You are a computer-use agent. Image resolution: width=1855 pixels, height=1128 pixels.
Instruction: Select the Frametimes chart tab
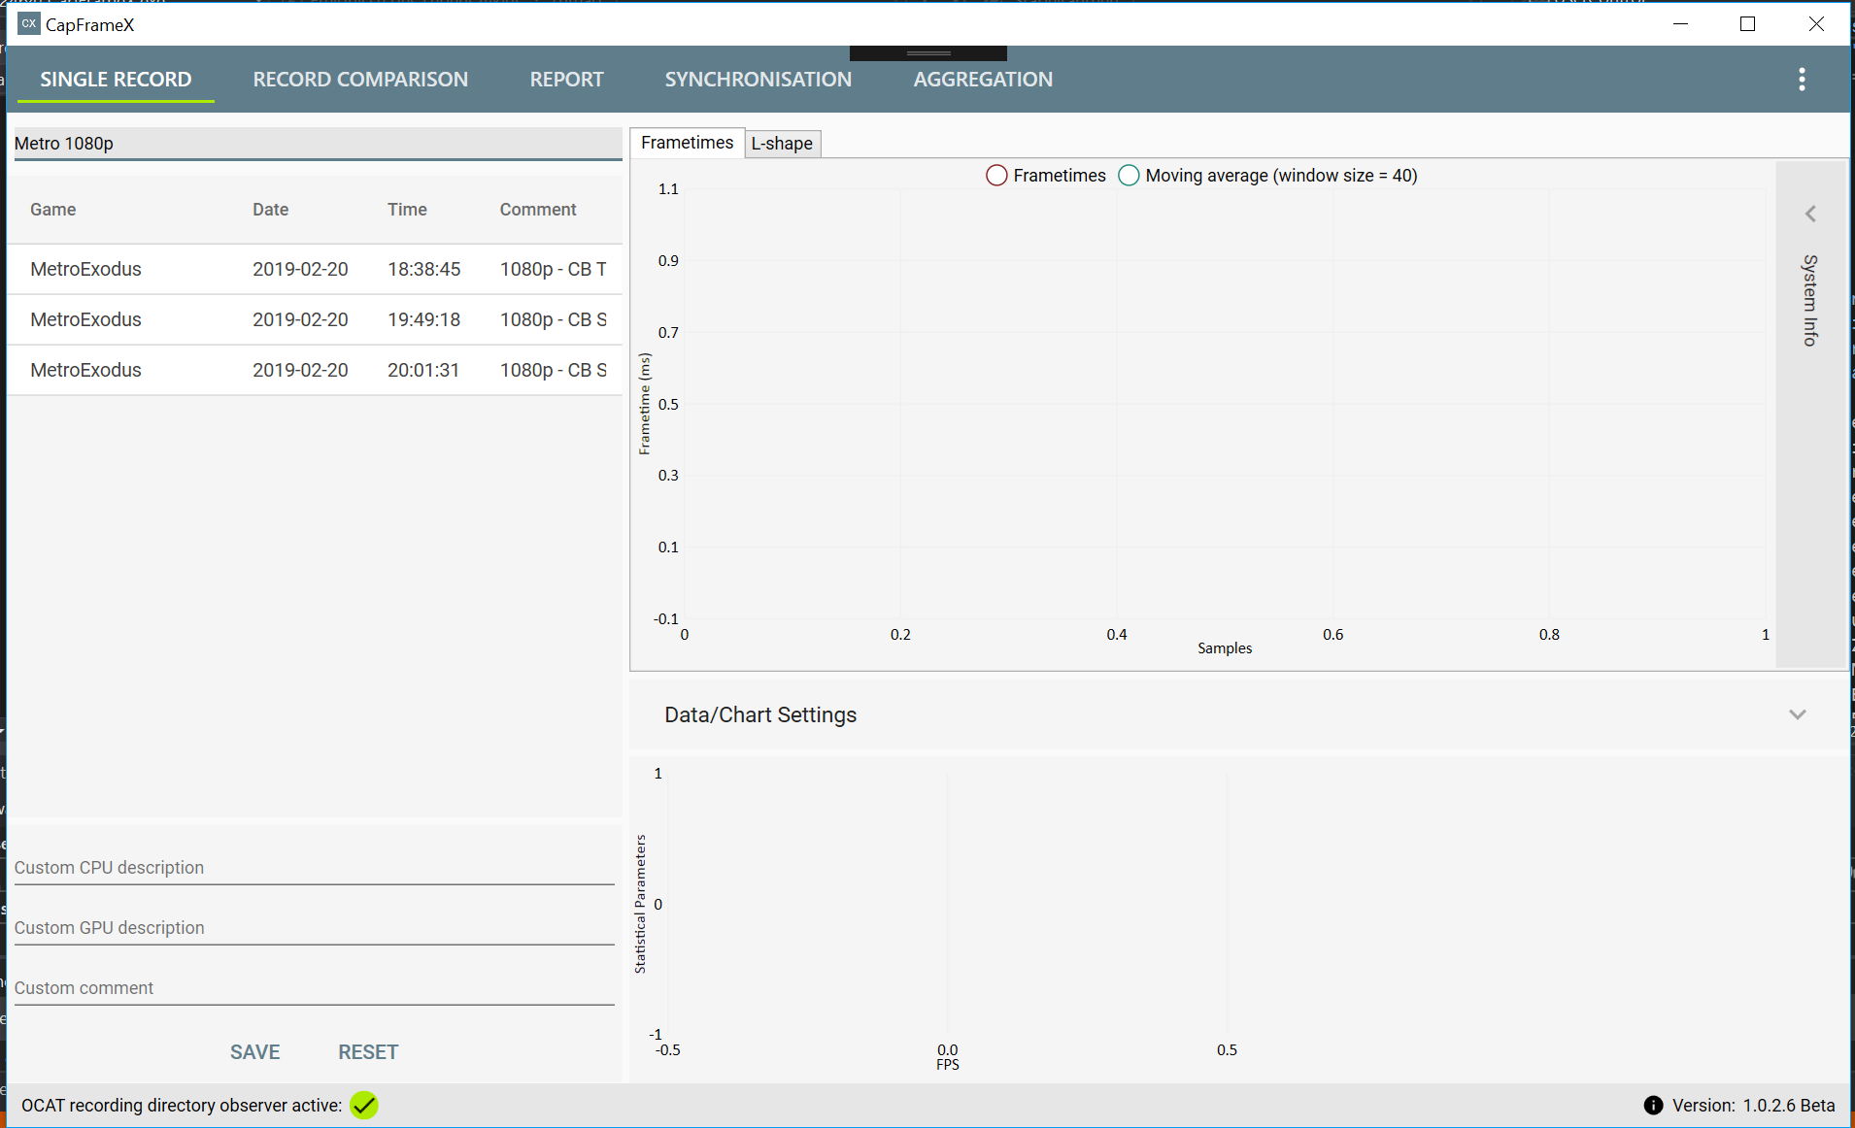click(x=688, y=143)
